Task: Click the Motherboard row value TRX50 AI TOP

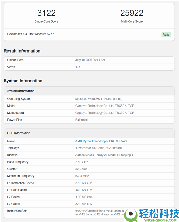Action: [x=104, y=113]
